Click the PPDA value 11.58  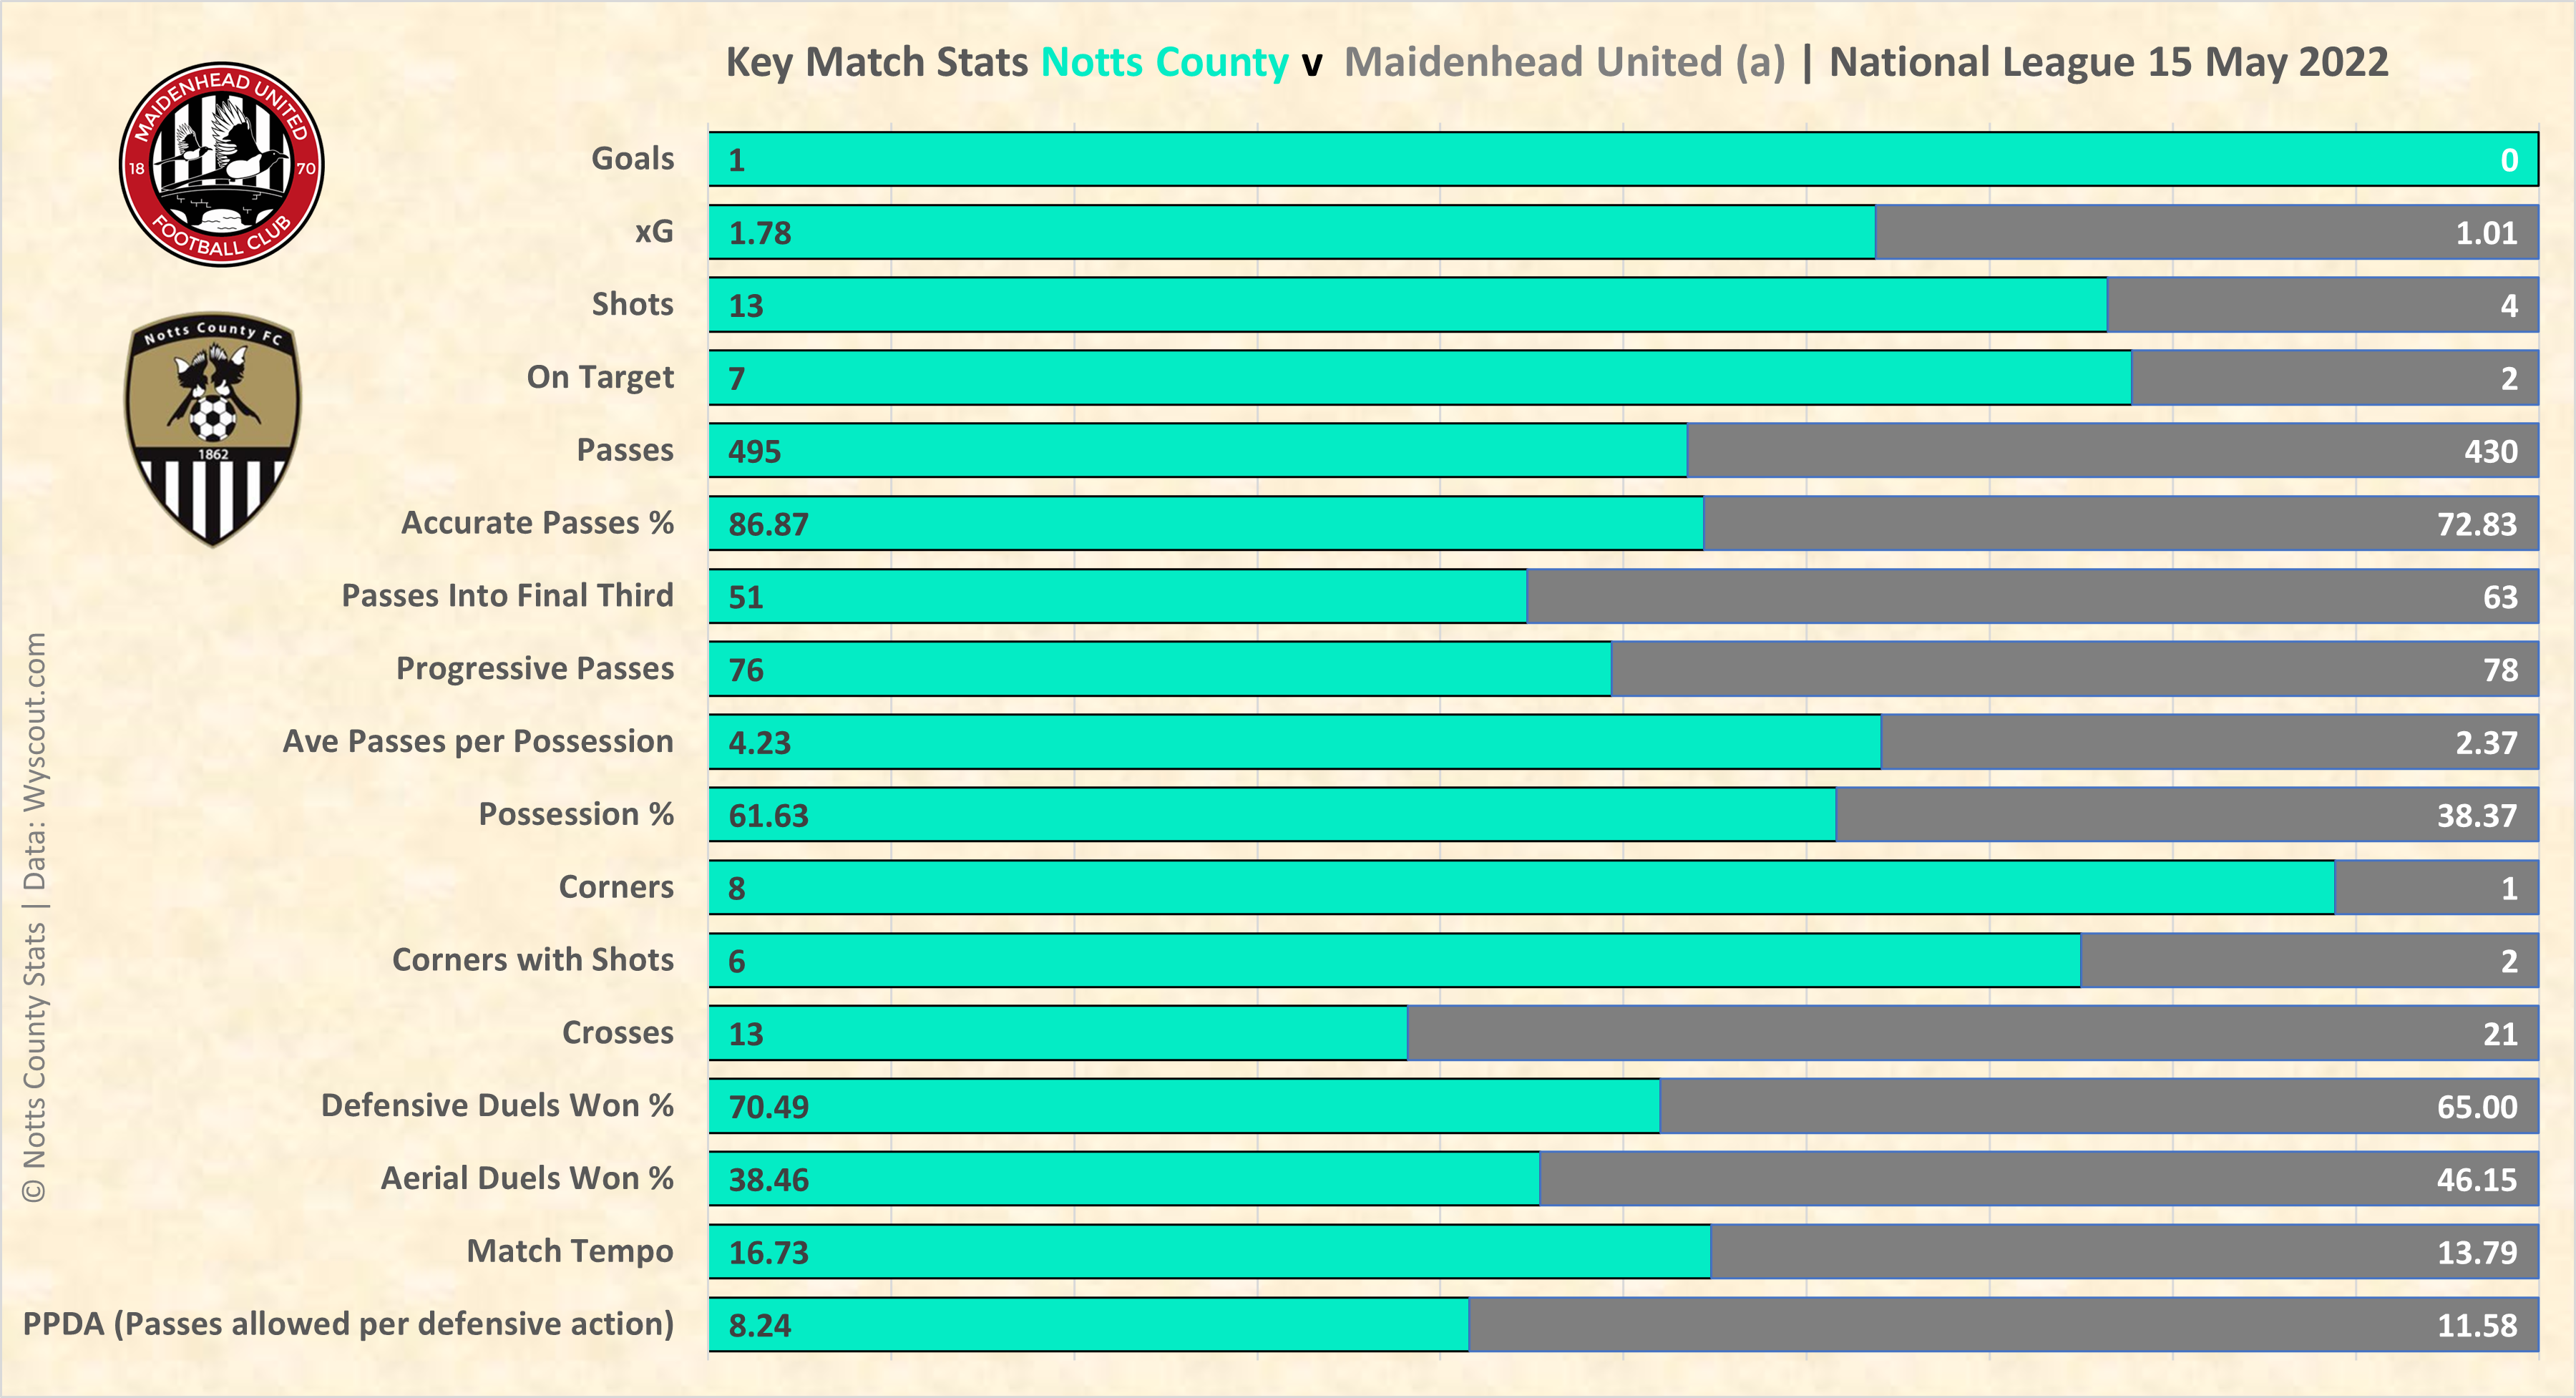(x=2476, y=1325)
